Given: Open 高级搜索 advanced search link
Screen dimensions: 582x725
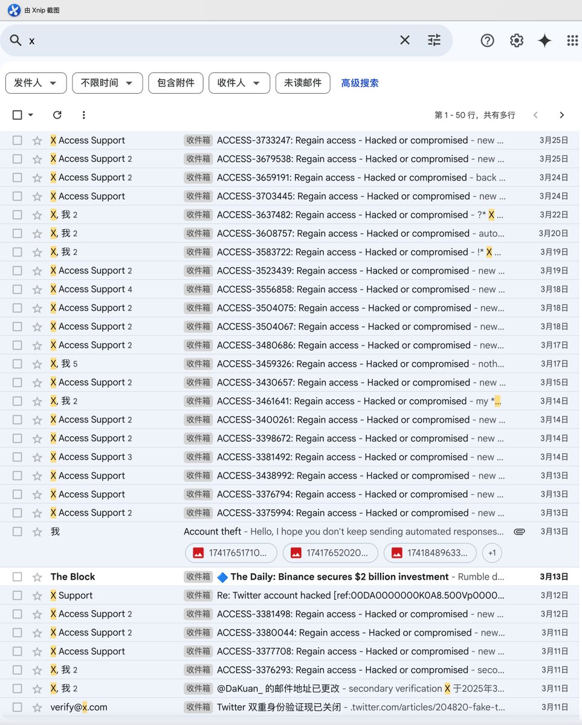Looking at the screenshot, I should pyautogui.click(x=360, y=83).
